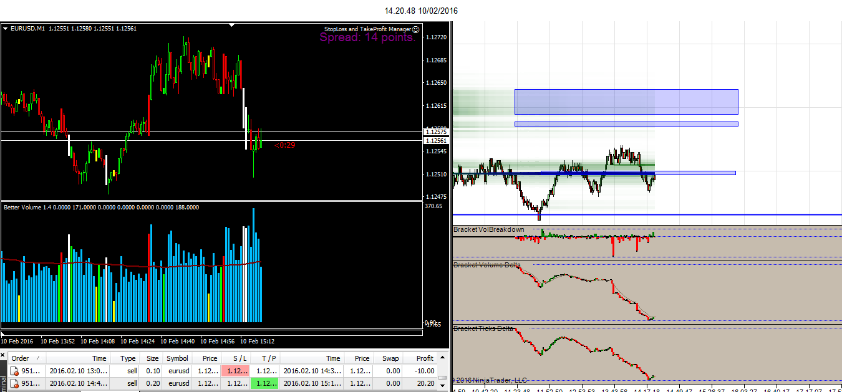Image resolution: width=842 pixels, height=392 pixels.
Task: Select the sell cell in the 0.20 row
Action: point(125,384)
